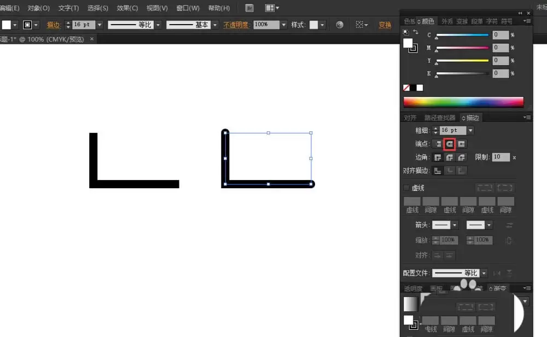Switch to the 路径查找器 pathfinder tab
This screenshot has height=337, width=547.
pos(440,118)
